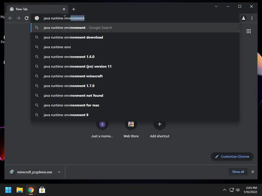Select 'java runtime environment minecraft' suggestion
Viewport: 262px width, 196px height.
tap(135, 76)
